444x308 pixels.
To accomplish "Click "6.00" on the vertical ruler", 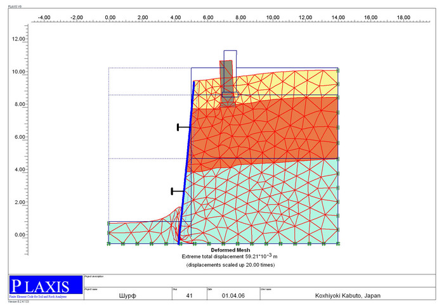I will click(20, 137).
